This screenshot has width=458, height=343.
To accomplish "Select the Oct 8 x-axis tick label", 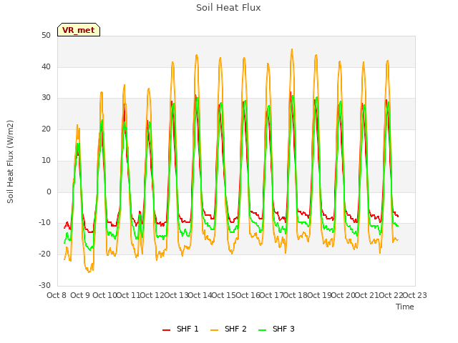I will click(57, 295).
